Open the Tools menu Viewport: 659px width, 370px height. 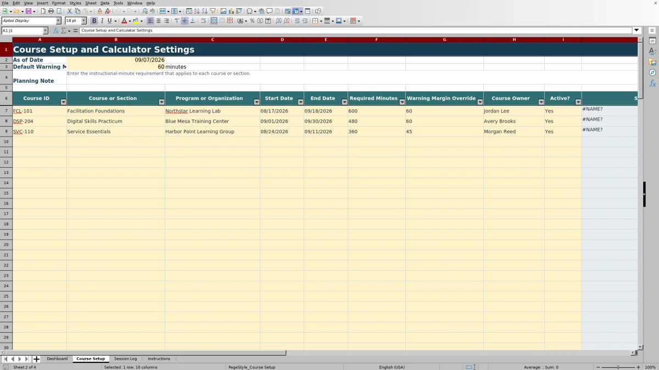(x=118, y=3)
